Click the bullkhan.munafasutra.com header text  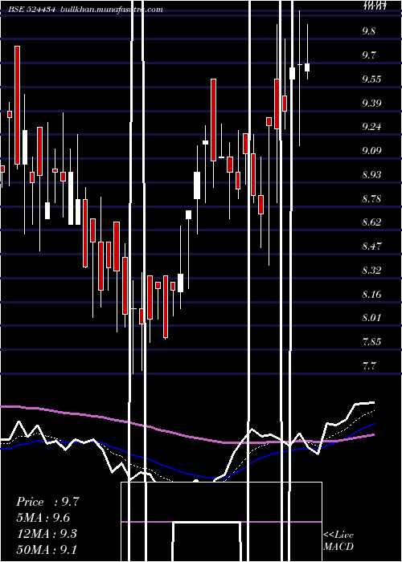pyautogui.click(x=112, y=10)
